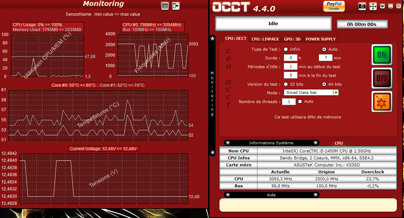Viewport: 404px width, 218px height.
Task: Click the CPU Usage graph legend
Action: (47, 27)
